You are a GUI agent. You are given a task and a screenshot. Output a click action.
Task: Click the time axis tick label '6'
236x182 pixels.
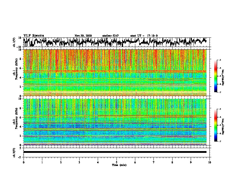pos(135,162)
